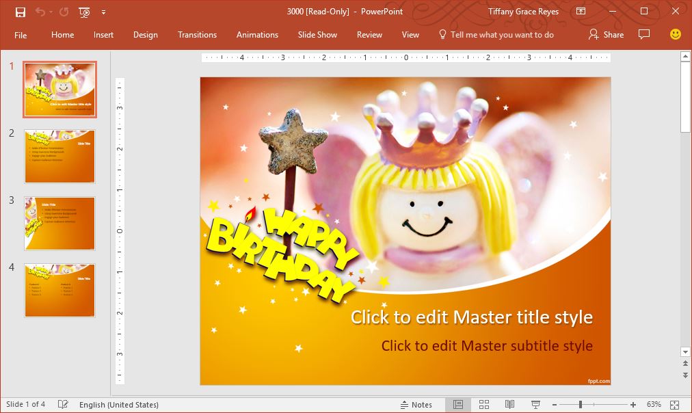
Task: Adjust the zoom slider handle
Action: point(581,405)
